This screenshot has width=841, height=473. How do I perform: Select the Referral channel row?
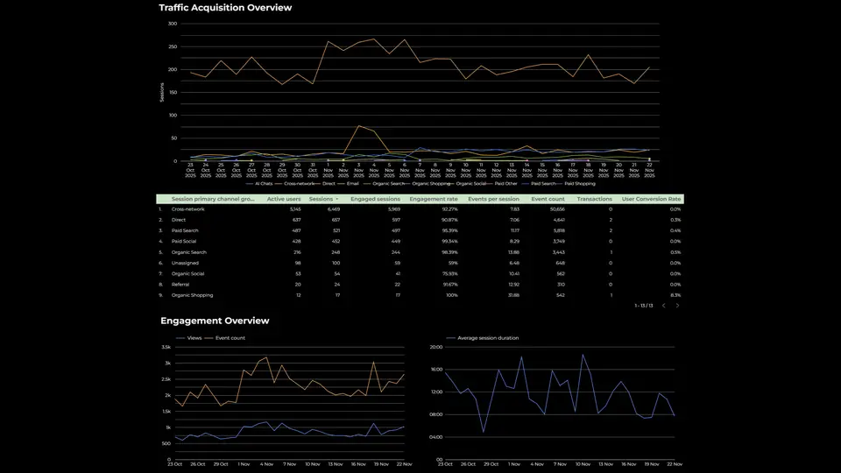pos(420,284)
